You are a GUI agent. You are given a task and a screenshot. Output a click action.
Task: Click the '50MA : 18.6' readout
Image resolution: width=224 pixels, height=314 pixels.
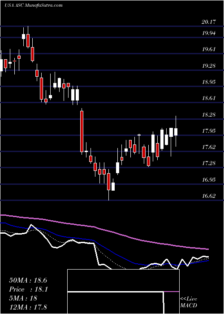[28, 280]
